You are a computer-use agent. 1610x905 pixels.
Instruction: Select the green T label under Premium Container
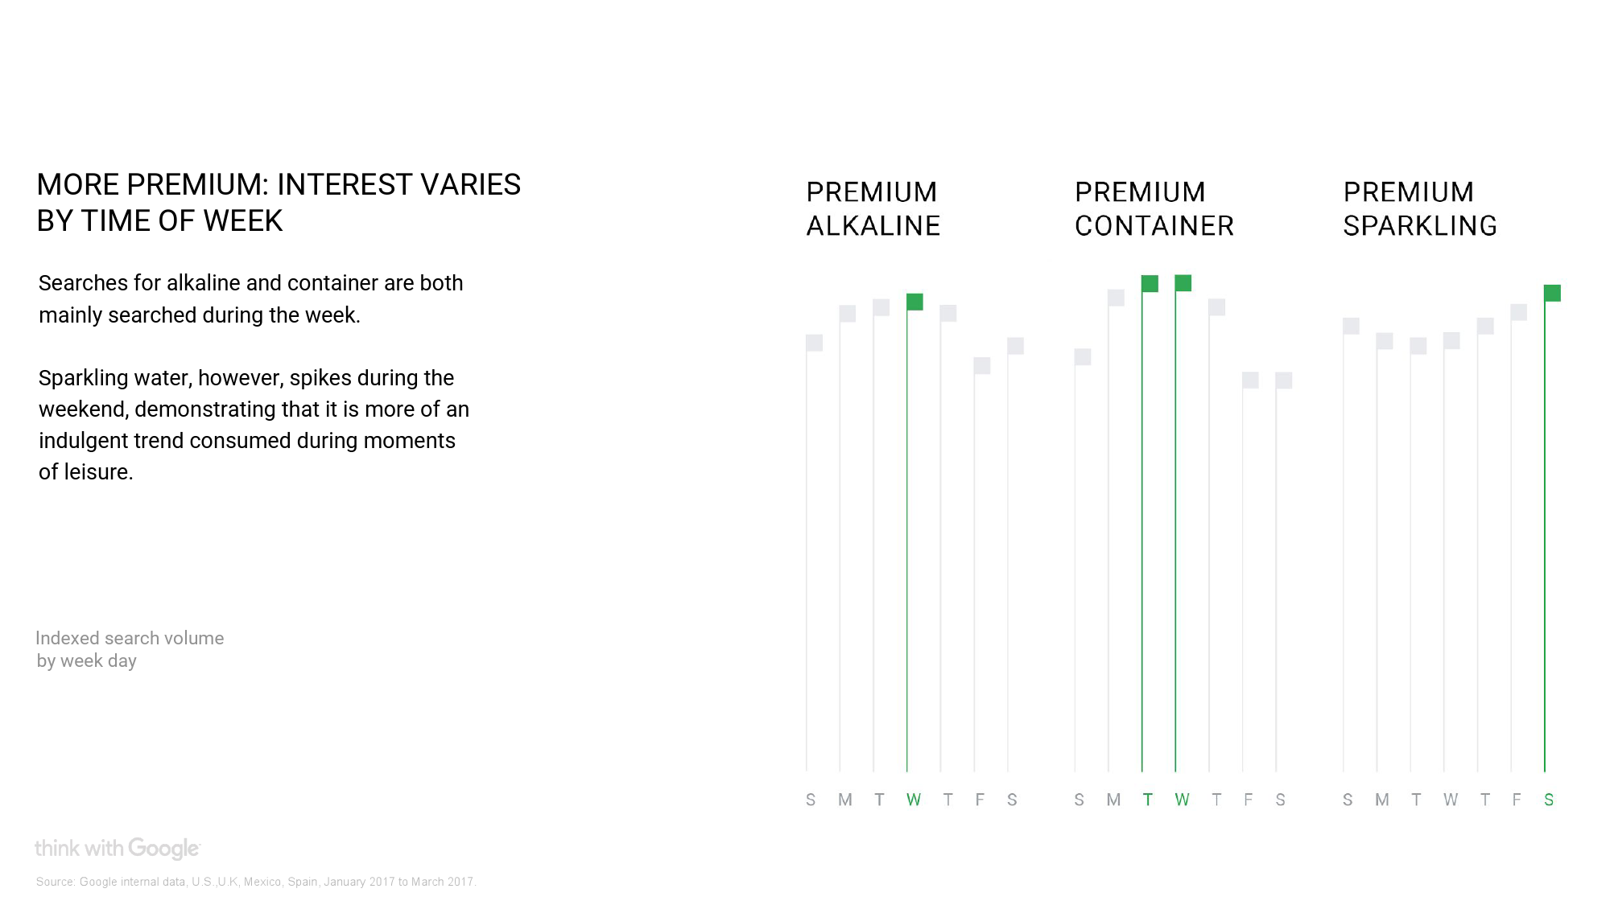pos(1148,800)
